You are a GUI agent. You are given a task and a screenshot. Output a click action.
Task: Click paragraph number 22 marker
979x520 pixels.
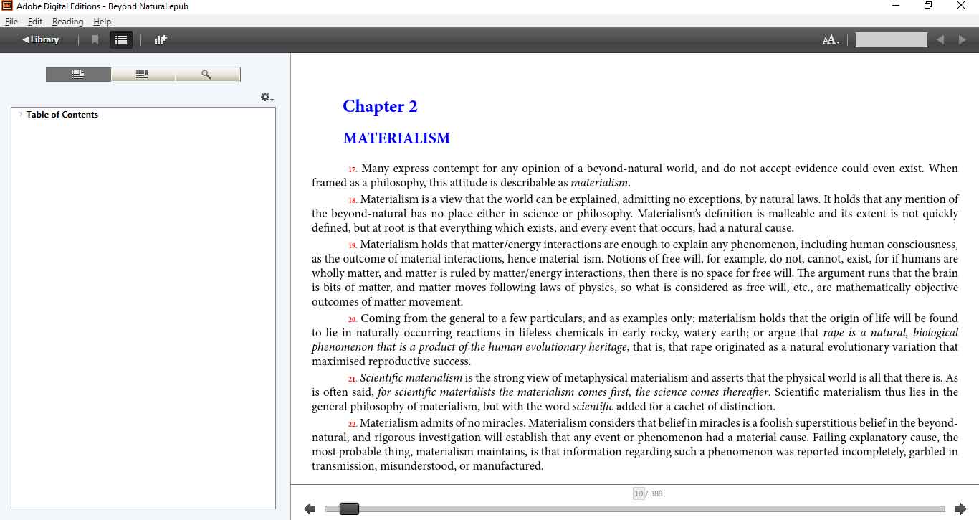tap(353, 424)
